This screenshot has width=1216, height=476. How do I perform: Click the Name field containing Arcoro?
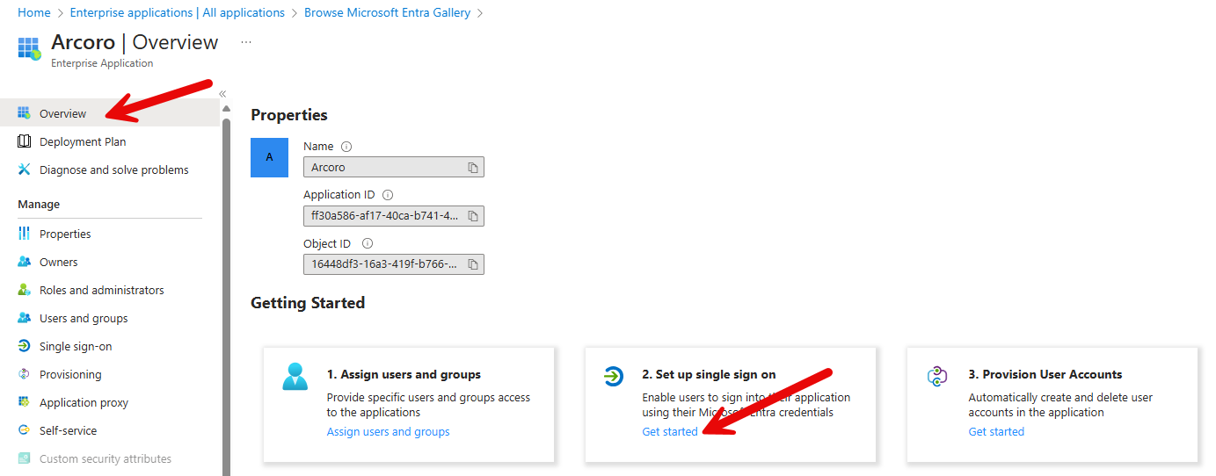click(393, 167)
